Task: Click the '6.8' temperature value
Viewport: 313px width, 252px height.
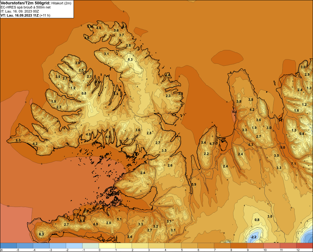Action: (x=76, y=214)
